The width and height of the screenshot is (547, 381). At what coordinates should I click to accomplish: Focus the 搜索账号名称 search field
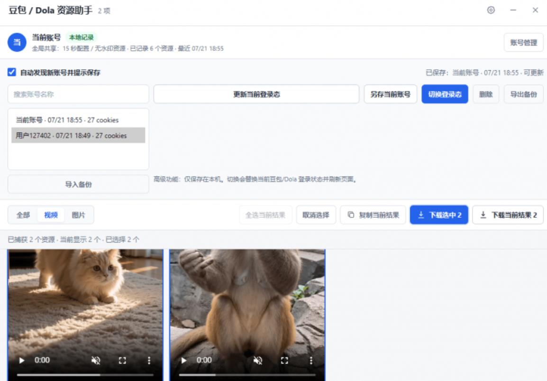78,94
